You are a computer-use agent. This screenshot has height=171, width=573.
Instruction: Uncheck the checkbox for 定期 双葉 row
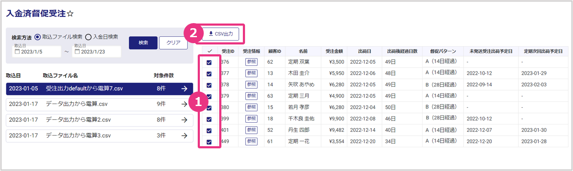click(209, 62)
